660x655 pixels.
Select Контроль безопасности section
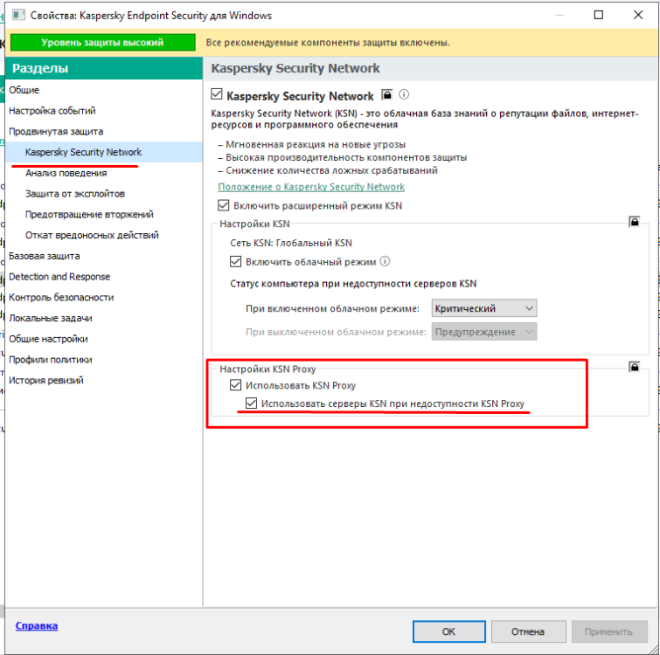[x=103, y=297]
